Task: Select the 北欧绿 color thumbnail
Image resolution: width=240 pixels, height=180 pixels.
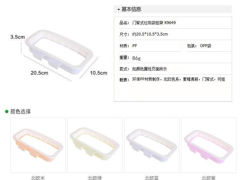Action: pyautogui.click(x=95, y=145)
